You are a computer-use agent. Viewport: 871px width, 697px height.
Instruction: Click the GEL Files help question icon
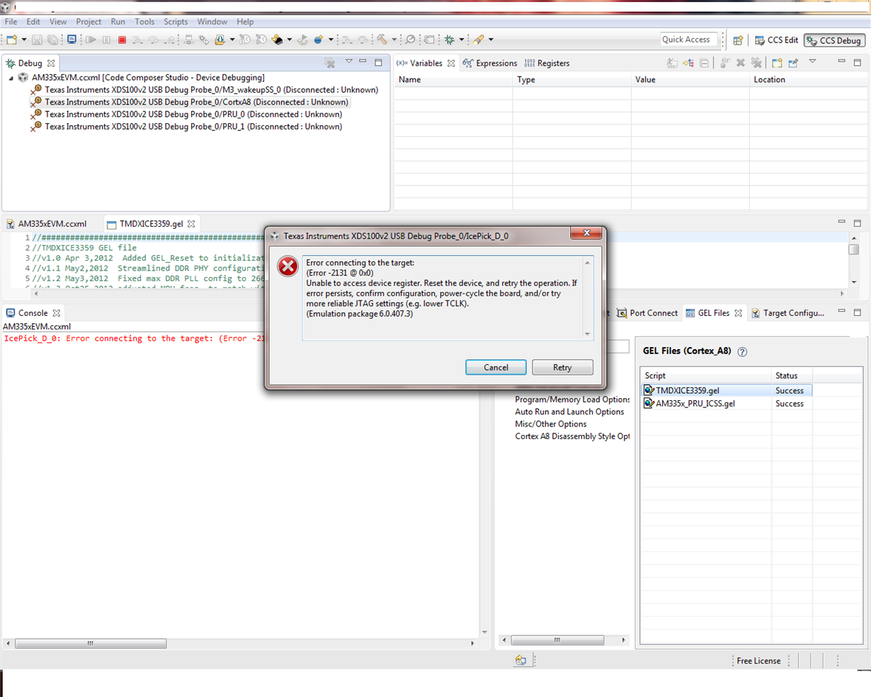pyautogui.click(x=742, y=351)
